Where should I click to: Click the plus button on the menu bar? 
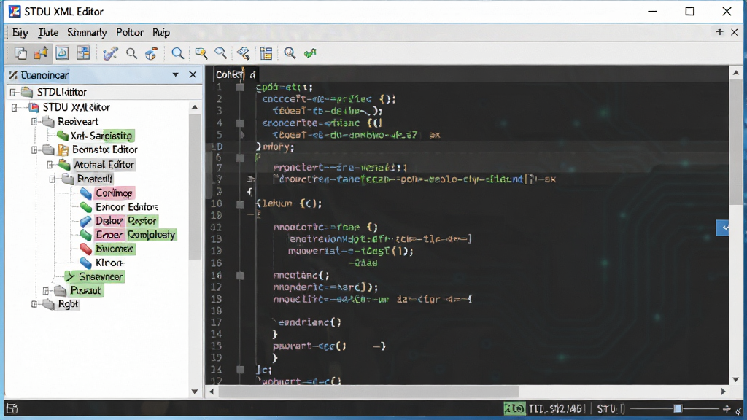click(x=719, y=32)
